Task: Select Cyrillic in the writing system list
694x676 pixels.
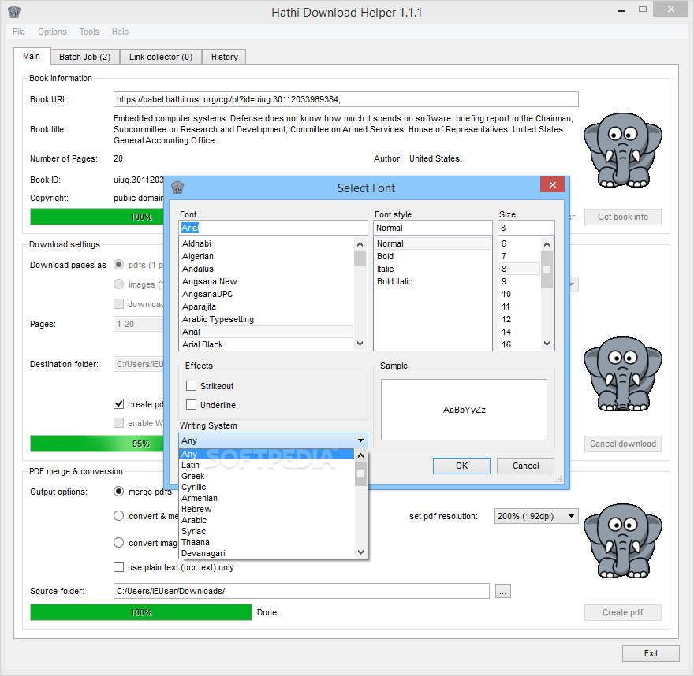Action: coord(267,487)
